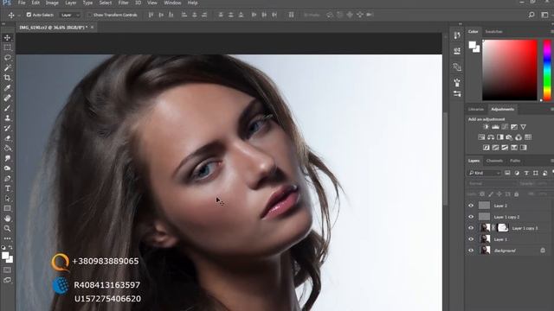
Task: Select the Crop tool
Action: [7, 78]
